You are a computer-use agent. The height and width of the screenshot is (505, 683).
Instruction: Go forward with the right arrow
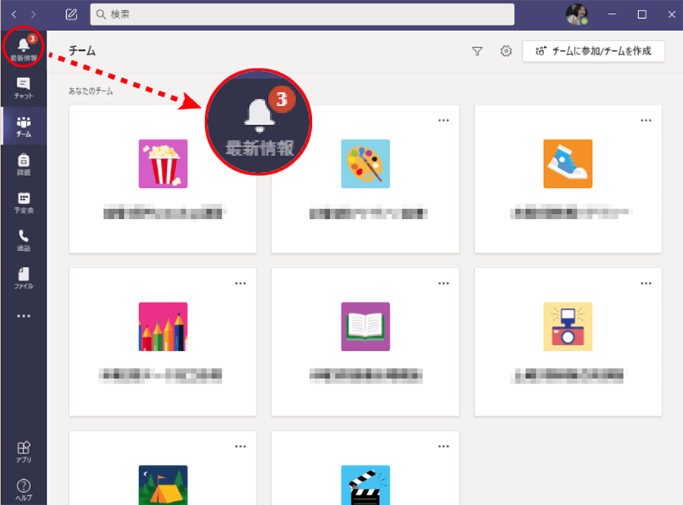point(33,14)
